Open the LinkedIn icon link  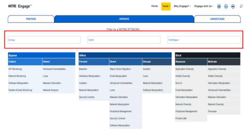point(226,6)
